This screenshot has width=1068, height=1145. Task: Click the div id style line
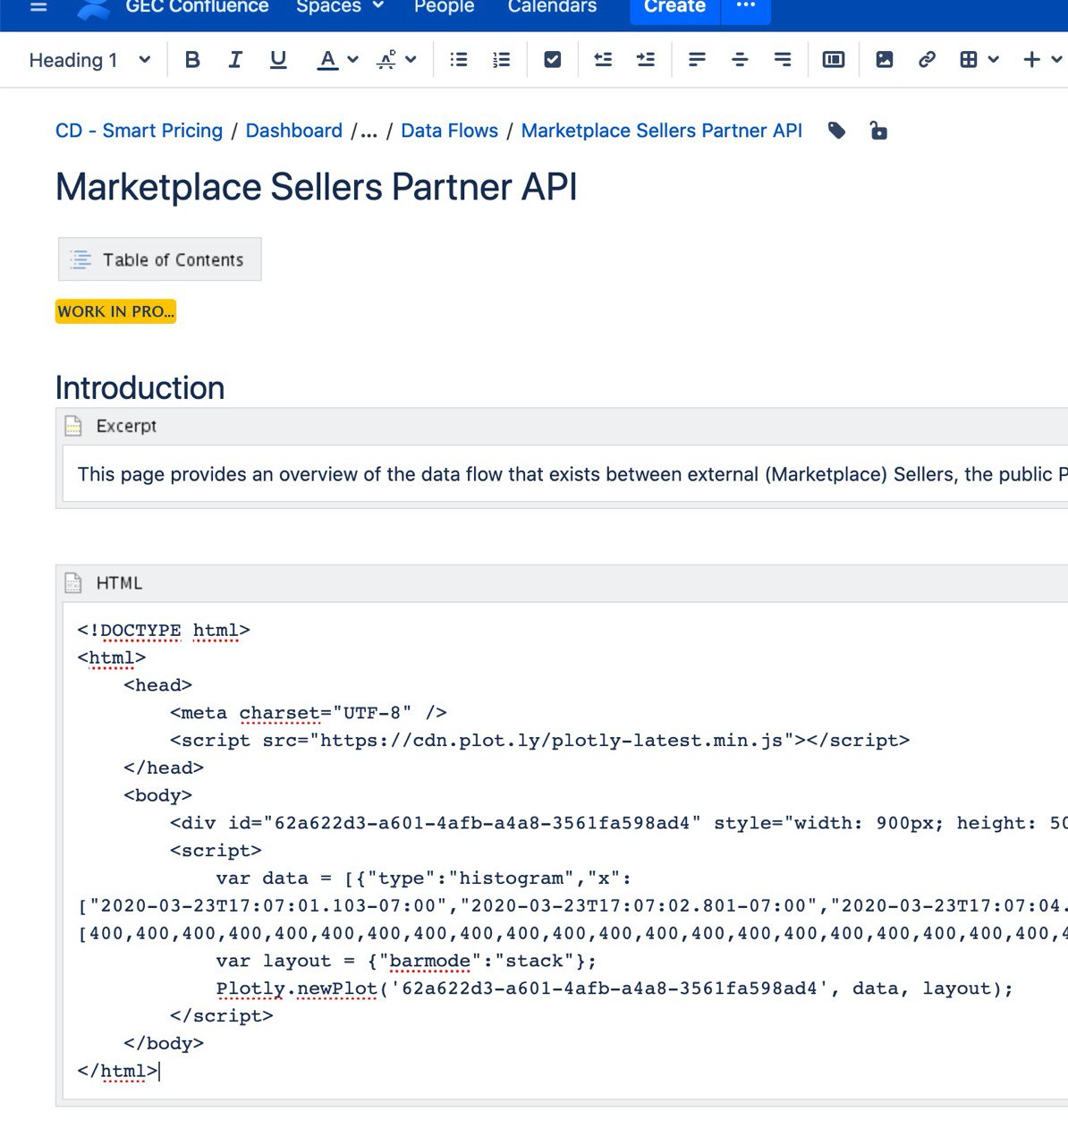618,823
